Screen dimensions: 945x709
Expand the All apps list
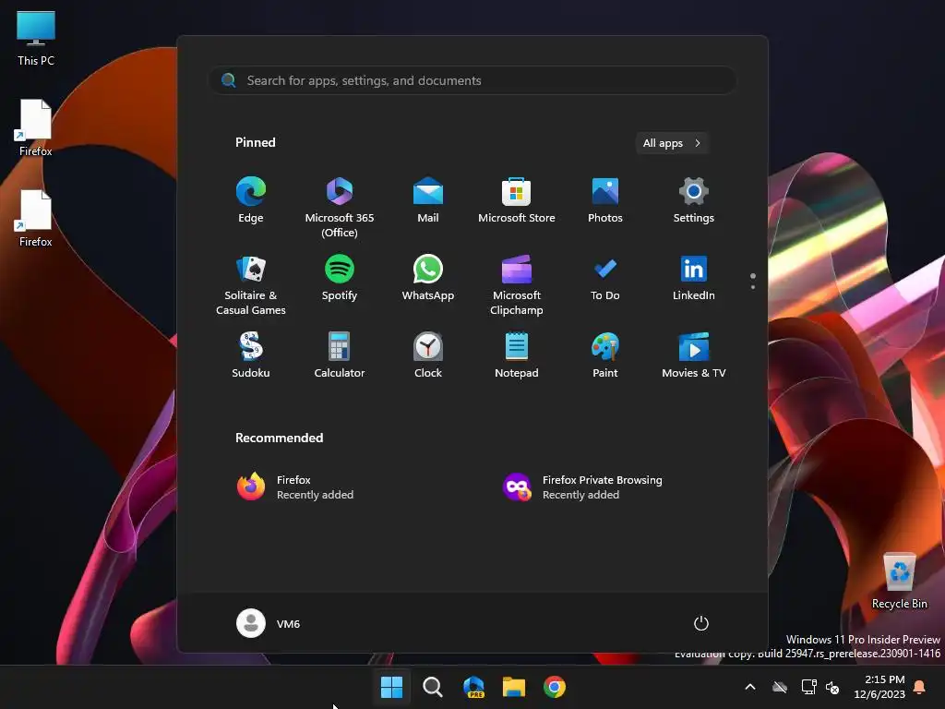672,143
